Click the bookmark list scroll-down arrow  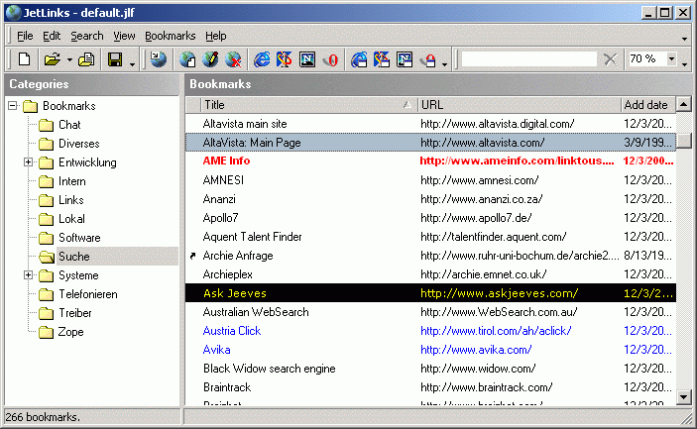(684, 397)
